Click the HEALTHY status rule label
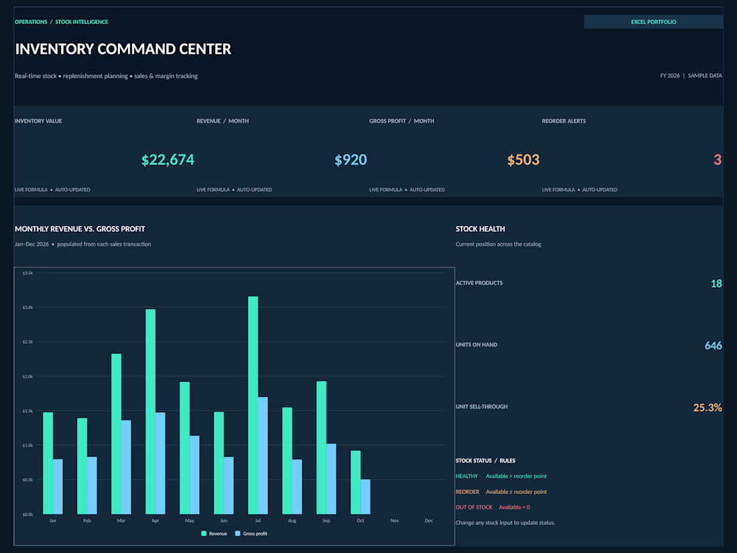The image size is (737, 553). point(466,476)
